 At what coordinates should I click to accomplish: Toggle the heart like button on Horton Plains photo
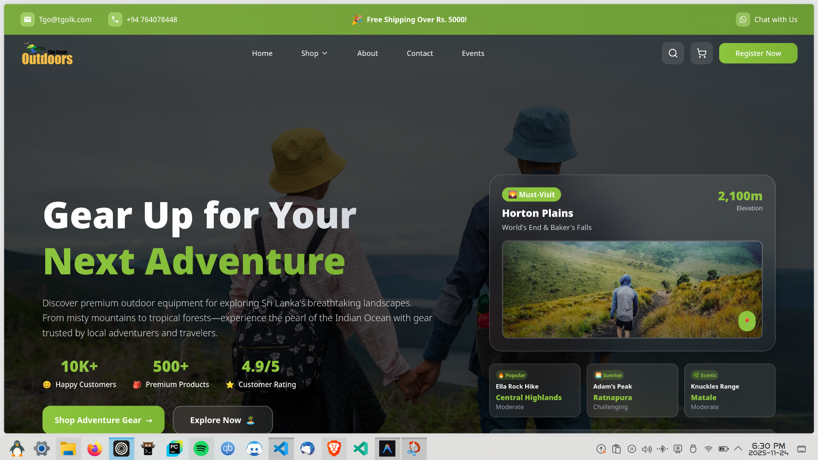coord(747,321)
